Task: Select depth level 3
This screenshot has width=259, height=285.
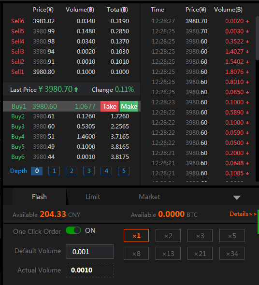Action: pyautogui.click(x=89, y=171)
